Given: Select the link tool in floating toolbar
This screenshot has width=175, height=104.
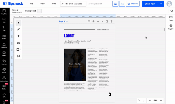Looking at the screenshot, I should click(19, 29).
